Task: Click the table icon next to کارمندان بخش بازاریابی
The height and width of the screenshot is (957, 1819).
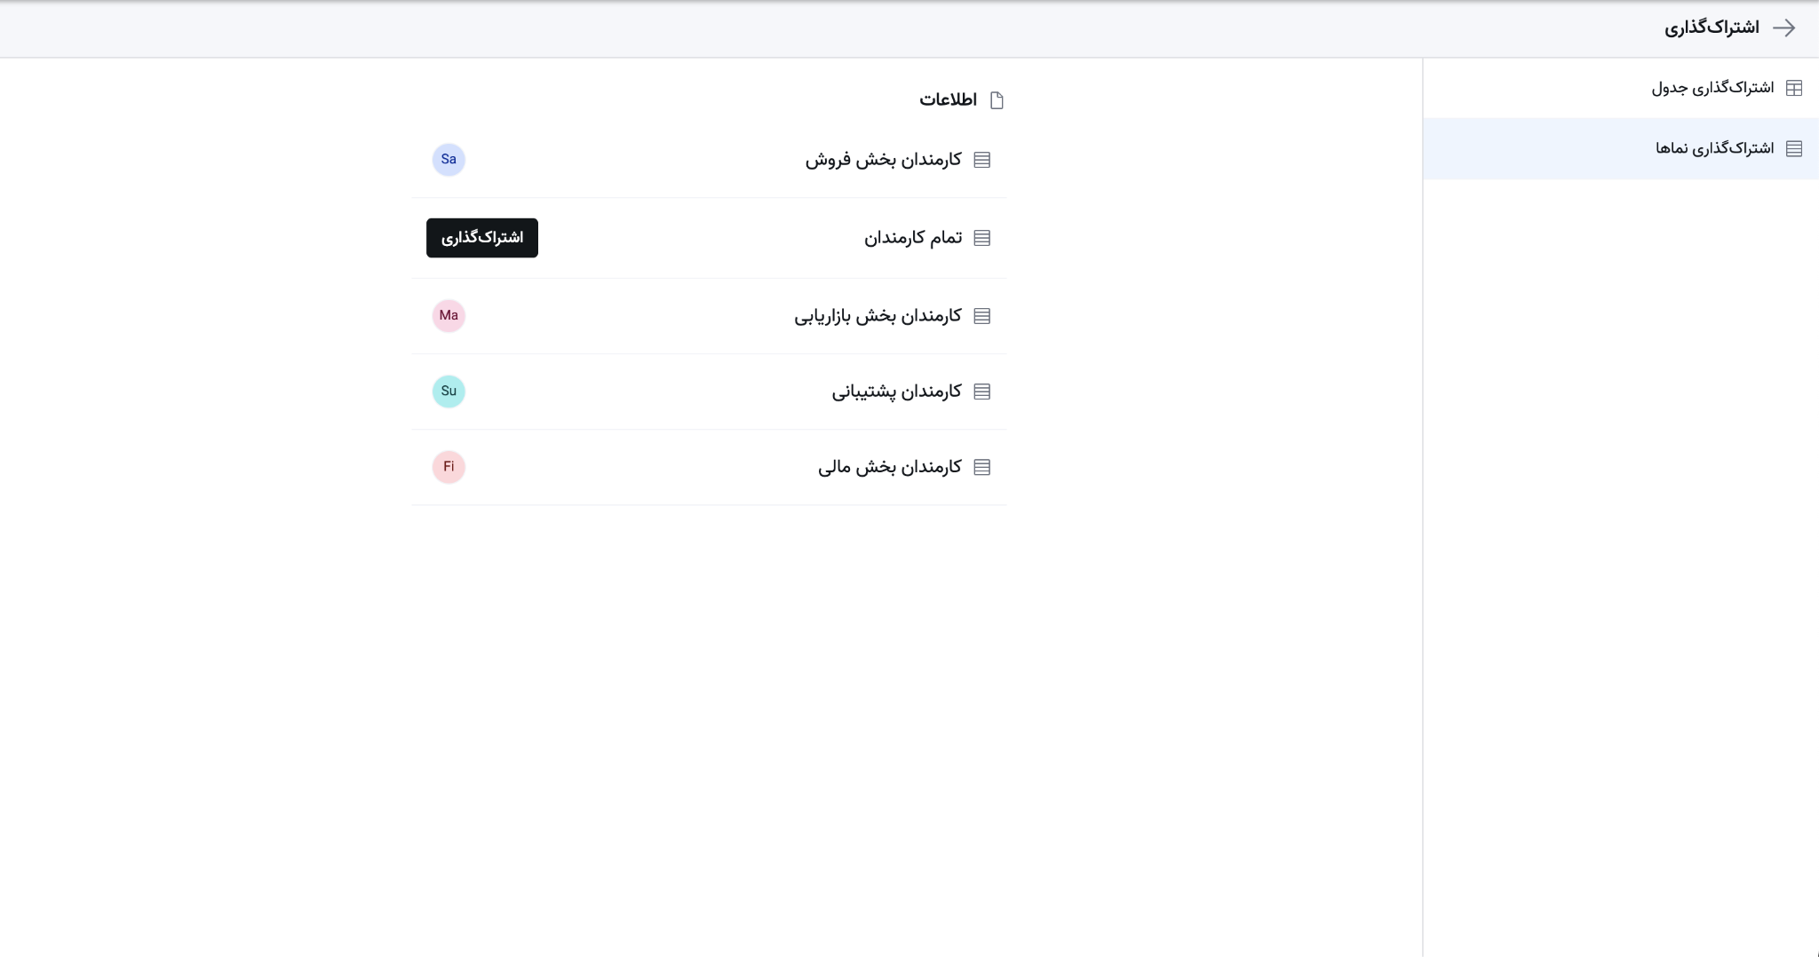Action: pos(982,315)
